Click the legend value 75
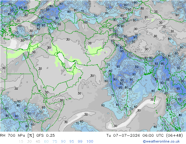The image size is (186, 144). coord(55,141)
